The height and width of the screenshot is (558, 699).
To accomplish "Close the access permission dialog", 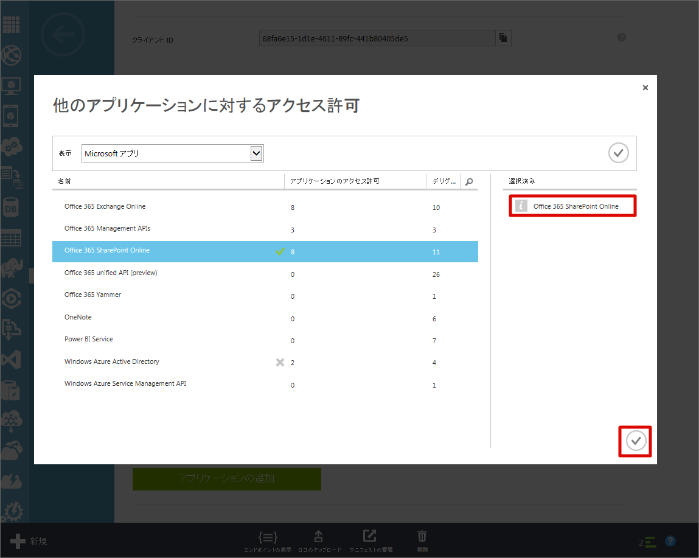I will [645, 88].
